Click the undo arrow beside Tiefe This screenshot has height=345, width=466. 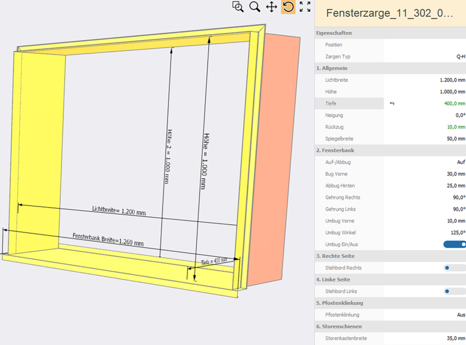tap(392, 103)
